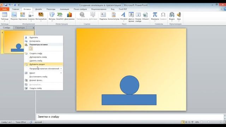The image size is (226, 127).
Task: Fit slide to window button
Action: point(225,122)
